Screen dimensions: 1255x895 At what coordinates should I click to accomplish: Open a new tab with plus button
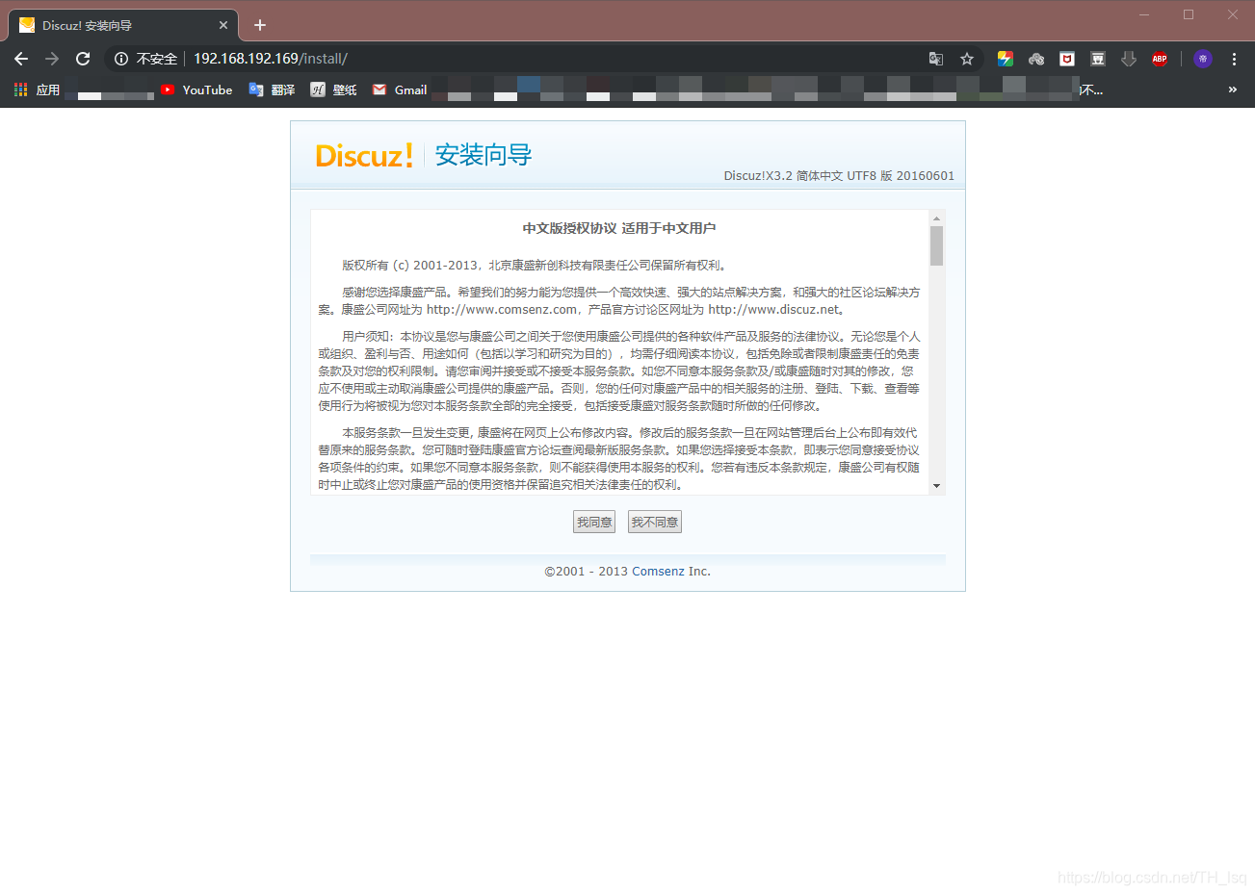260,25
